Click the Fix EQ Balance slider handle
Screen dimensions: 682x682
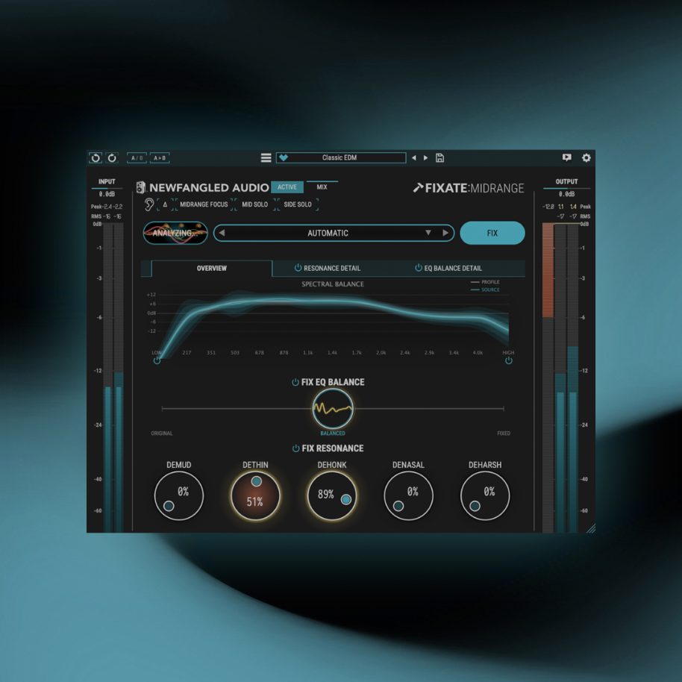coord(333,409)
